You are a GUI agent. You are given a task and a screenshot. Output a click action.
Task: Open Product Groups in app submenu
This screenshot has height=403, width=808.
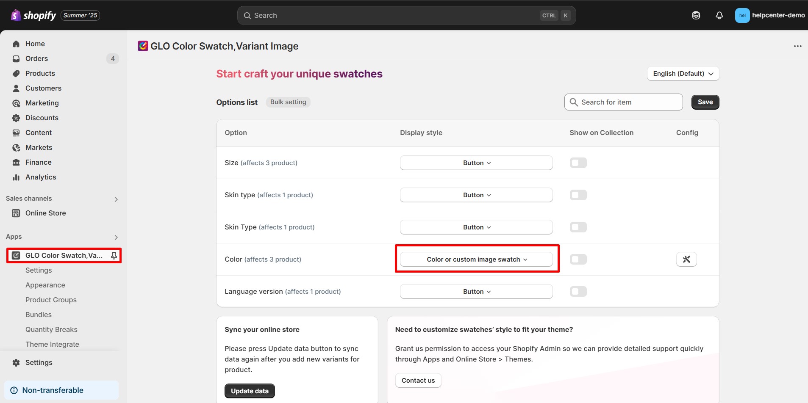click(x=51, y=300)
